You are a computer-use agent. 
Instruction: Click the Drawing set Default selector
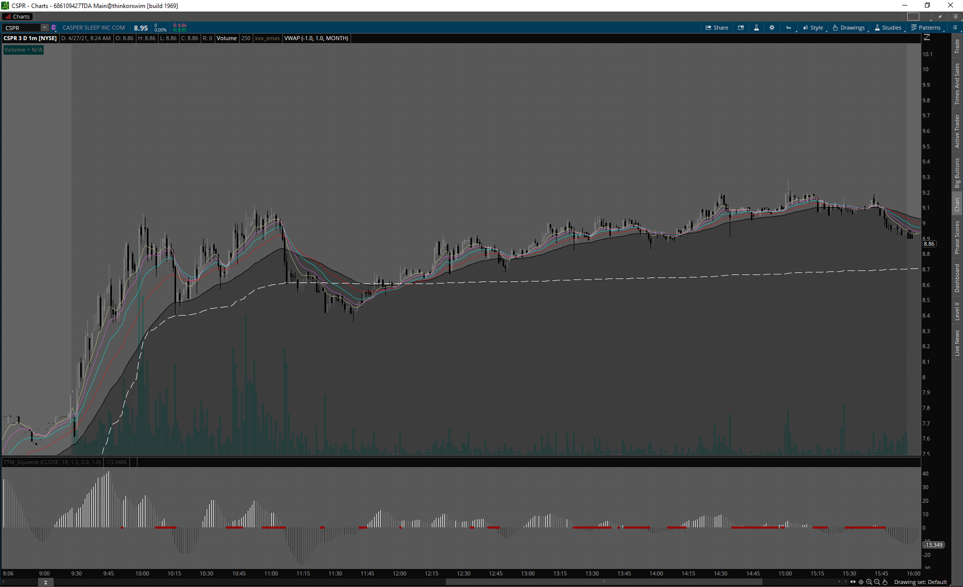pyautogui.click(x=920, y=582)
